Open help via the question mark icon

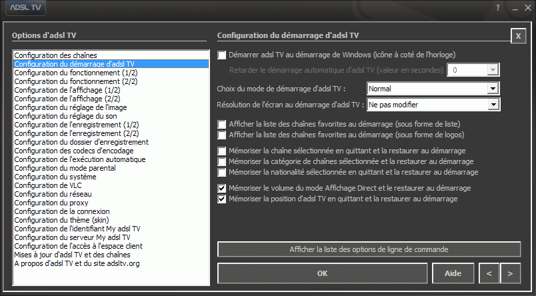pyautogui.click(x=498, y=8)
